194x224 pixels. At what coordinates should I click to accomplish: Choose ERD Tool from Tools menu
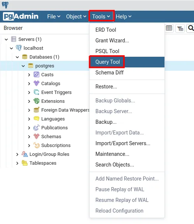coord(127,30)
